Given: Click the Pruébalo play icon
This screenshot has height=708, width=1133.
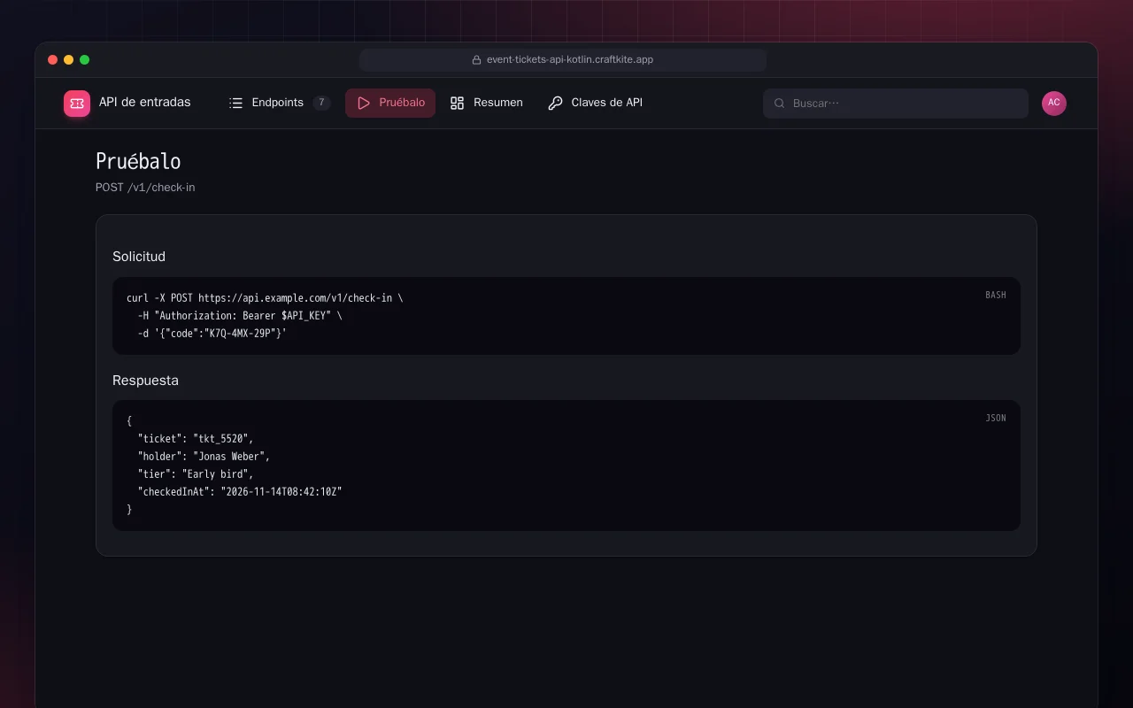Looking at the screenshot, I should (x=363, y=103).
